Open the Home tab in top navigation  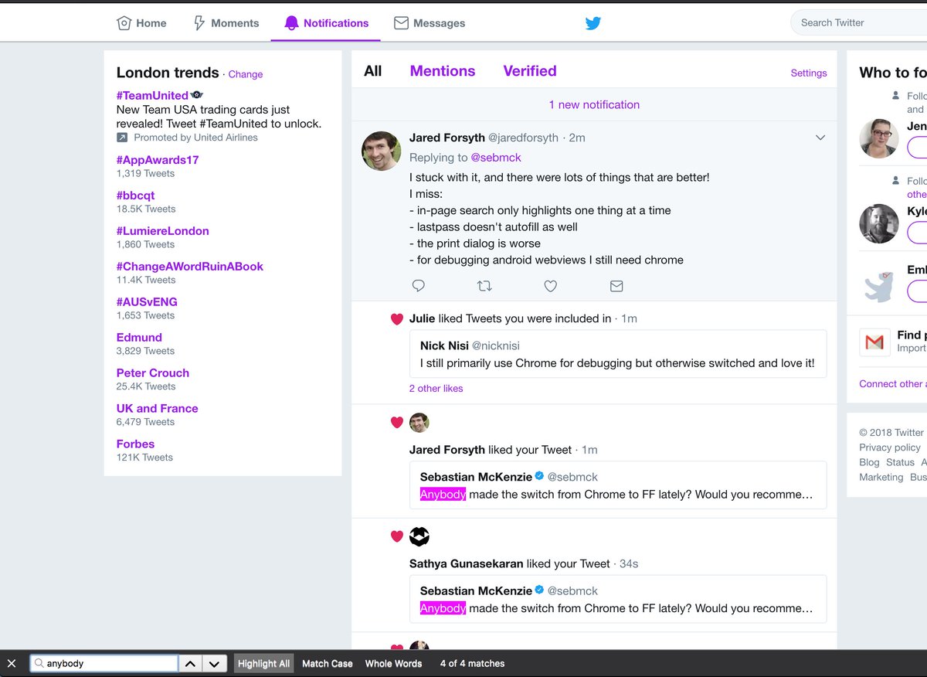click(141, 23)
